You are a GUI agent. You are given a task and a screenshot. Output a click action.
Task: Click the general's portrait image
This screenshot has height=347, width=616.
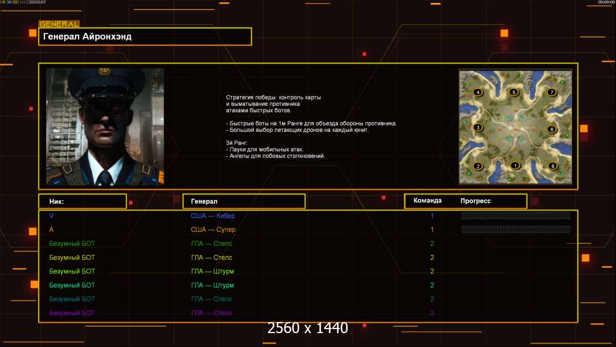pos(105,127)
